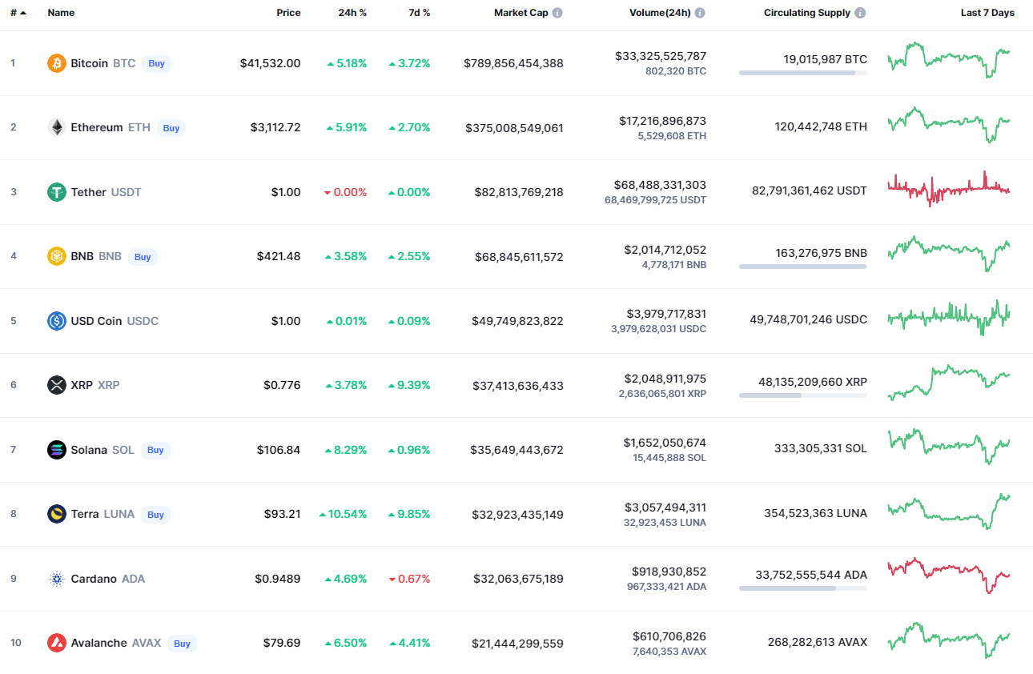Image resolution: width=1033 pixels, height=674 pixels.
Task: Click the BNB yellow logo icon
Action: [57, 256]
